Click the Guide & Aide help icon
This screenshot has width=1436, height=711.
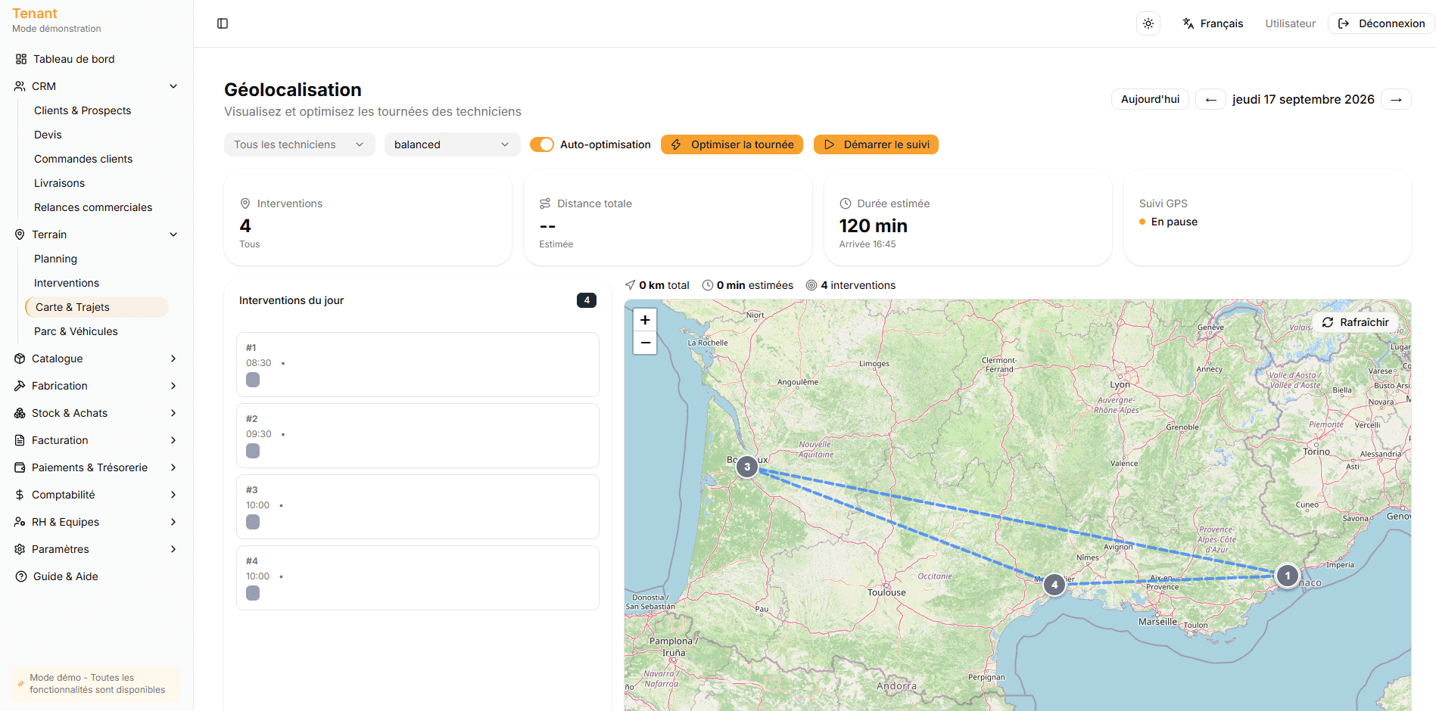coord(21,576)
